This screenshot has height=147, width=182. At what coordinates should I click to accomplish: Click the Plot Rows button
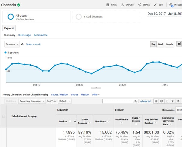coord(11,101)
